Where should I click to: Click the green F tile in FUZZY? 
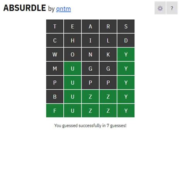tap(55, 111)
